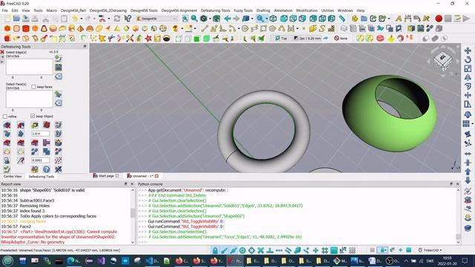Click the clear faces list icon
This screenshot has height=267, width=475.
click(58, 103)
